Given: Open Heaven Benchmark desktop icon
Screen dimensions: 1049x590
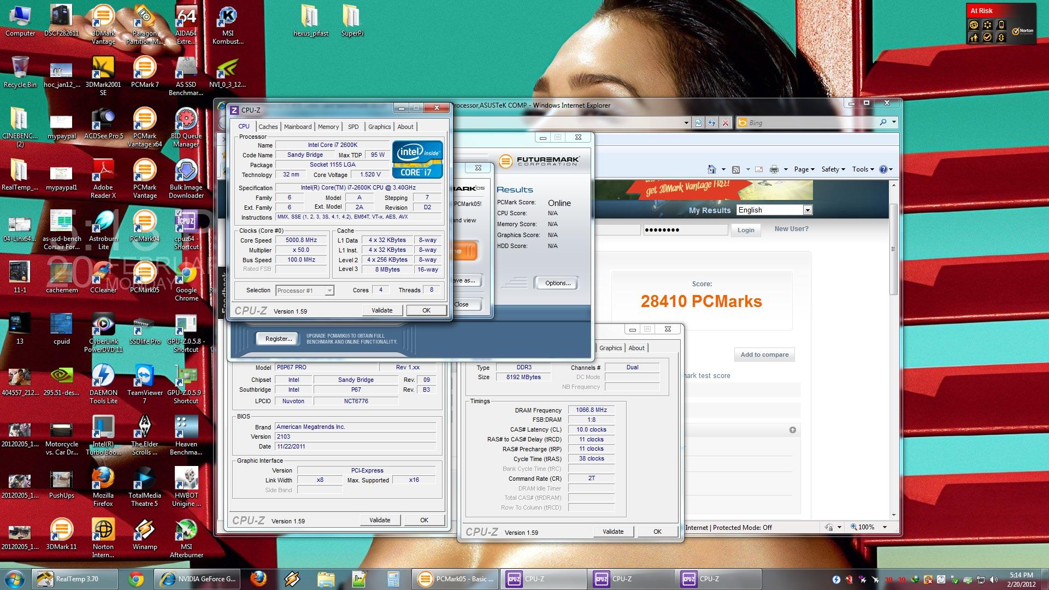Looking at the screenshot, I should coord(186,435).
